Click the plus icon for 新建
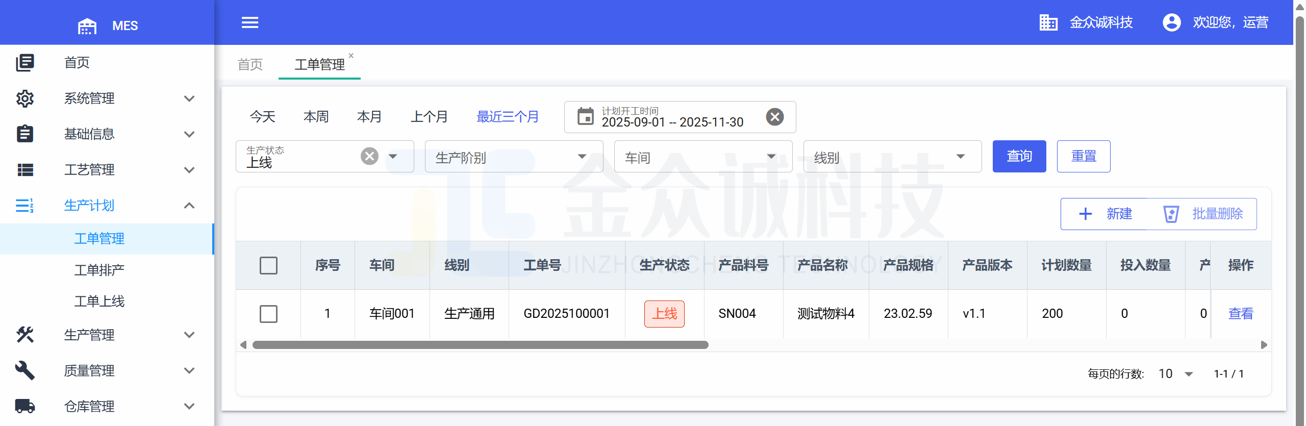Image resolution: width=1306 pixels, height=426 pixels. 1086,214
